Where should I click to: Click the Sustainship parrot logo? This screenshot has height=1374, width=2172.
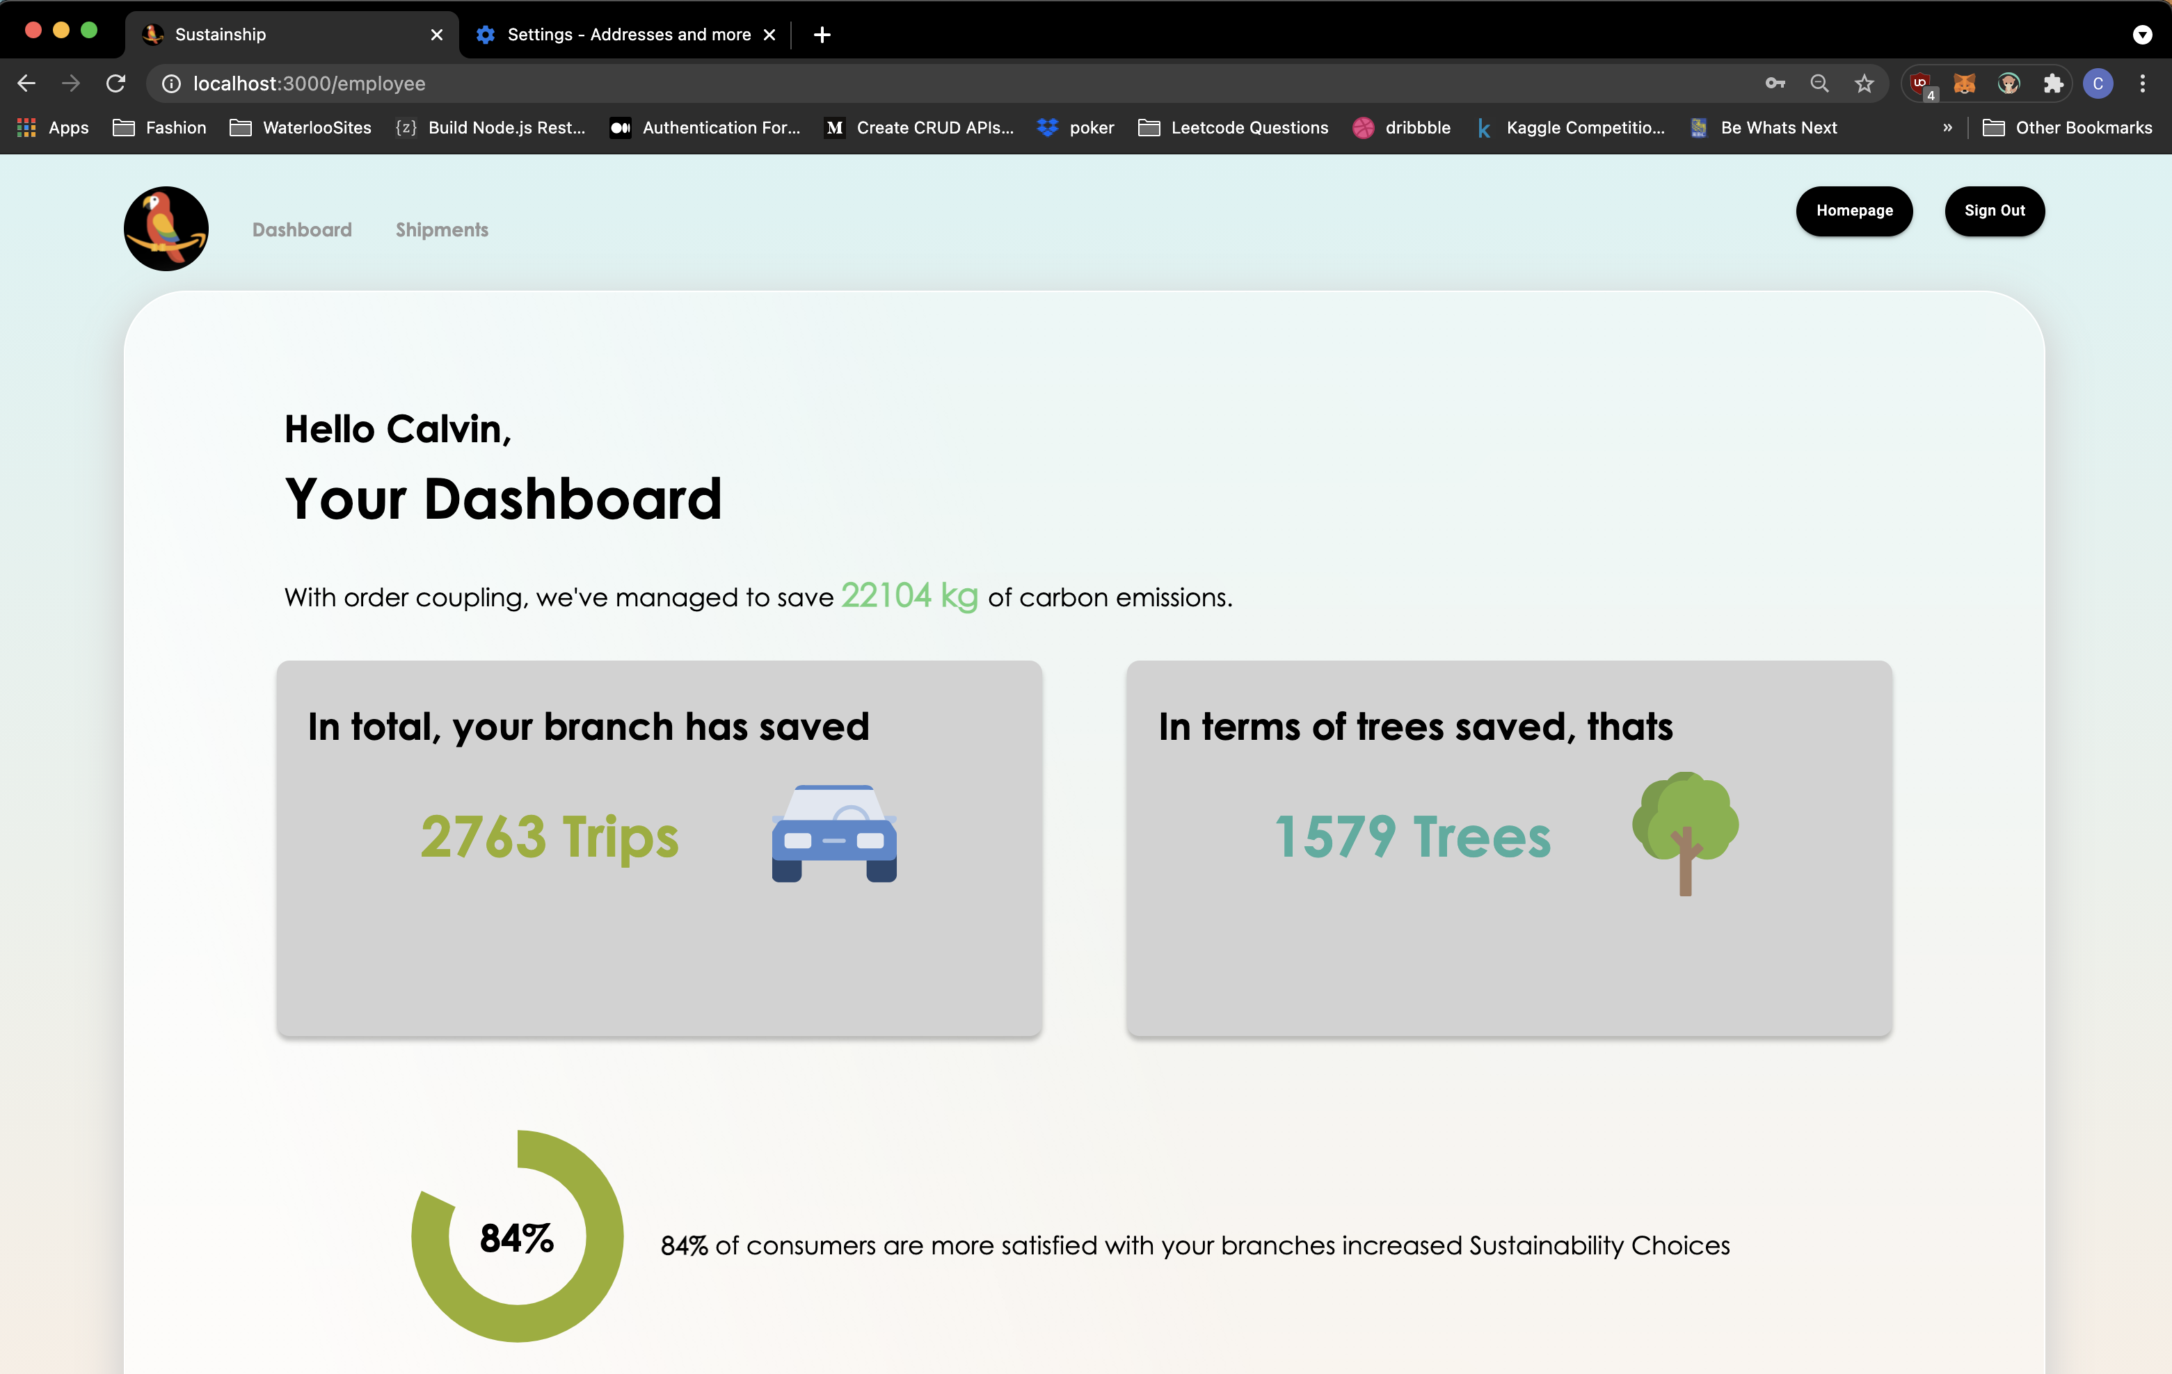pyautogui.click(x=166, y=229)
